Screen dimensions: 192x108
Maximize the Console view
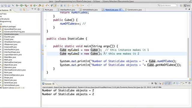[x=189, y=83]
